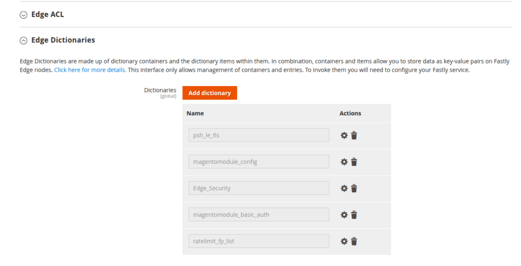
Task: Open settings gear for psh_le_tls dictionary
Action: (344, 135)
